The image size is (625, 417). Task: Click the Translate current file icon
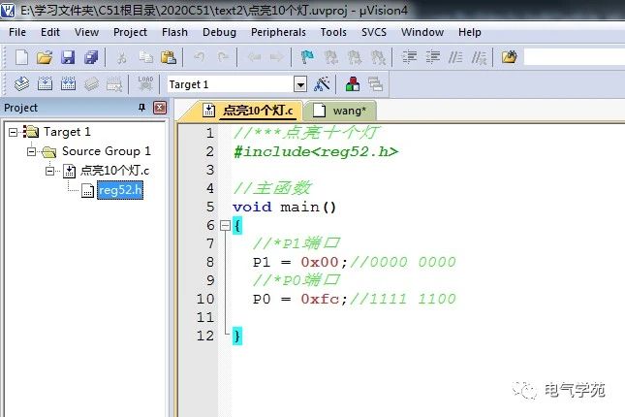click(21, 84)
